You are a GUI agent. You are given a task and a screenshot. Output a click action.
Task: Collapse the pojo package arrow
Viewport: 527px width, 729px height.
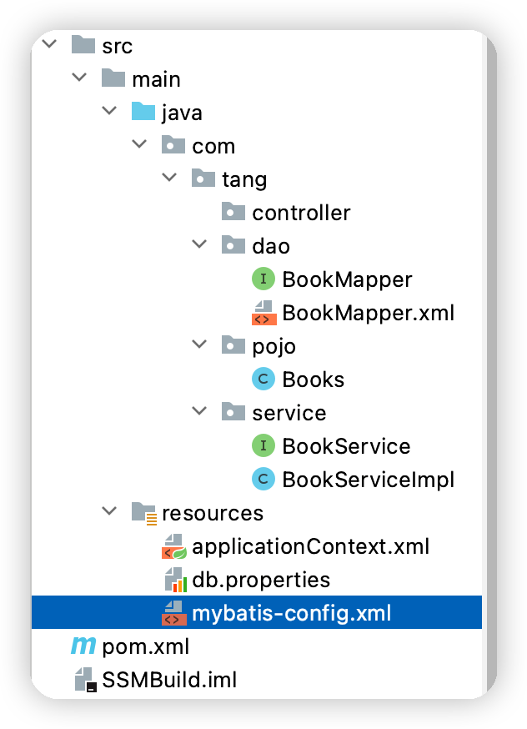tap(199, 344)
